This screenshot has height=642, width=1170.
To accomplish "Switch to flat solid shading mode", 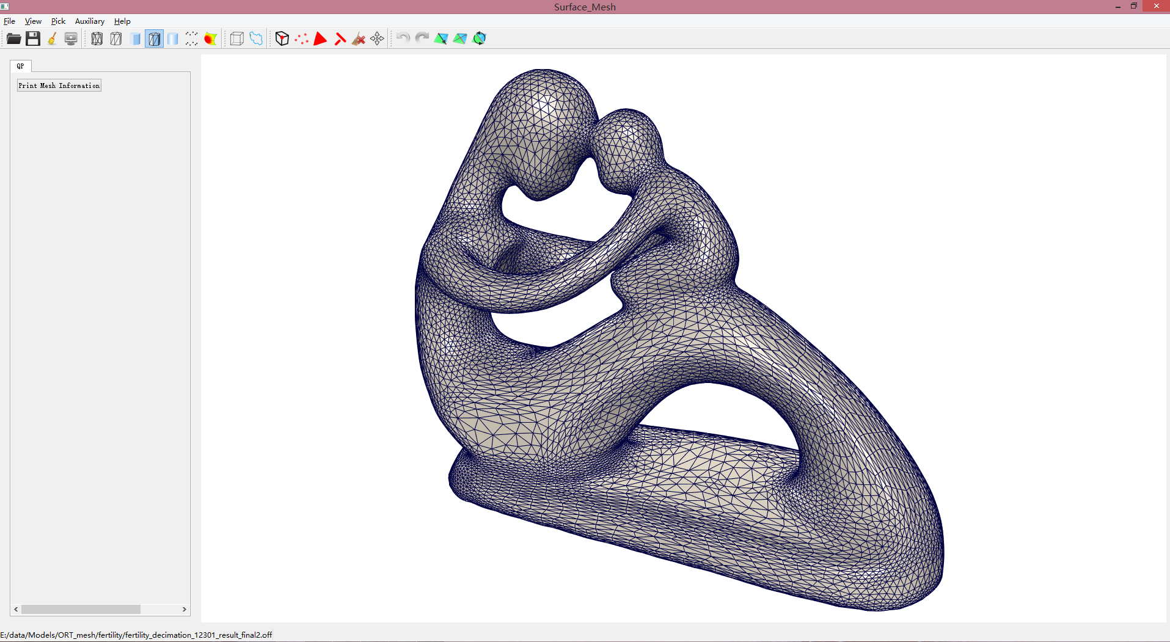I will [x=135, y=39].
